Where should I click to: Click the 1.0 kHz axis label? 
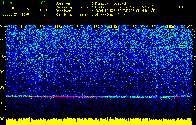3,56
